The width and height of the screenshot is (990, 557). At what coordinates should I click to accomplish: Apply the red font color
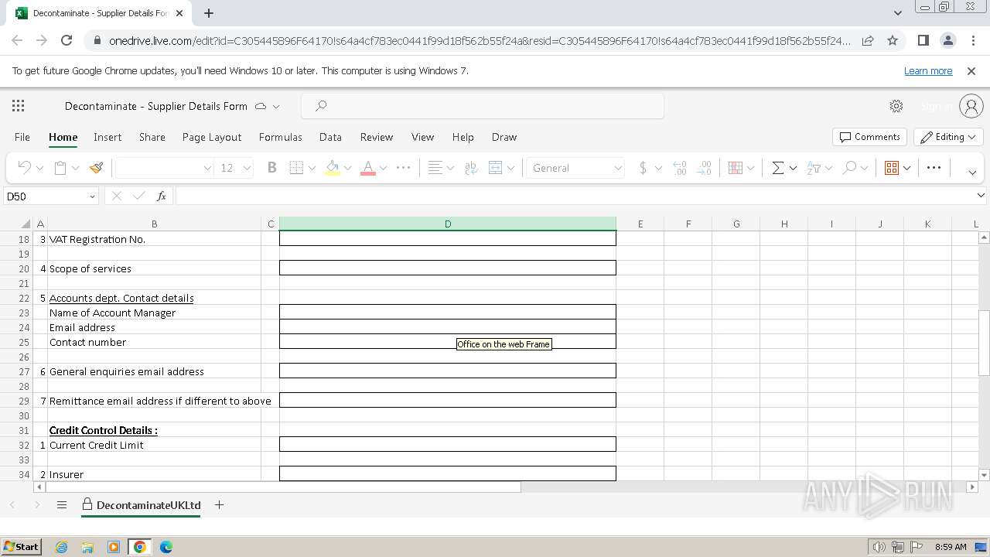click(x=368, y=168)
